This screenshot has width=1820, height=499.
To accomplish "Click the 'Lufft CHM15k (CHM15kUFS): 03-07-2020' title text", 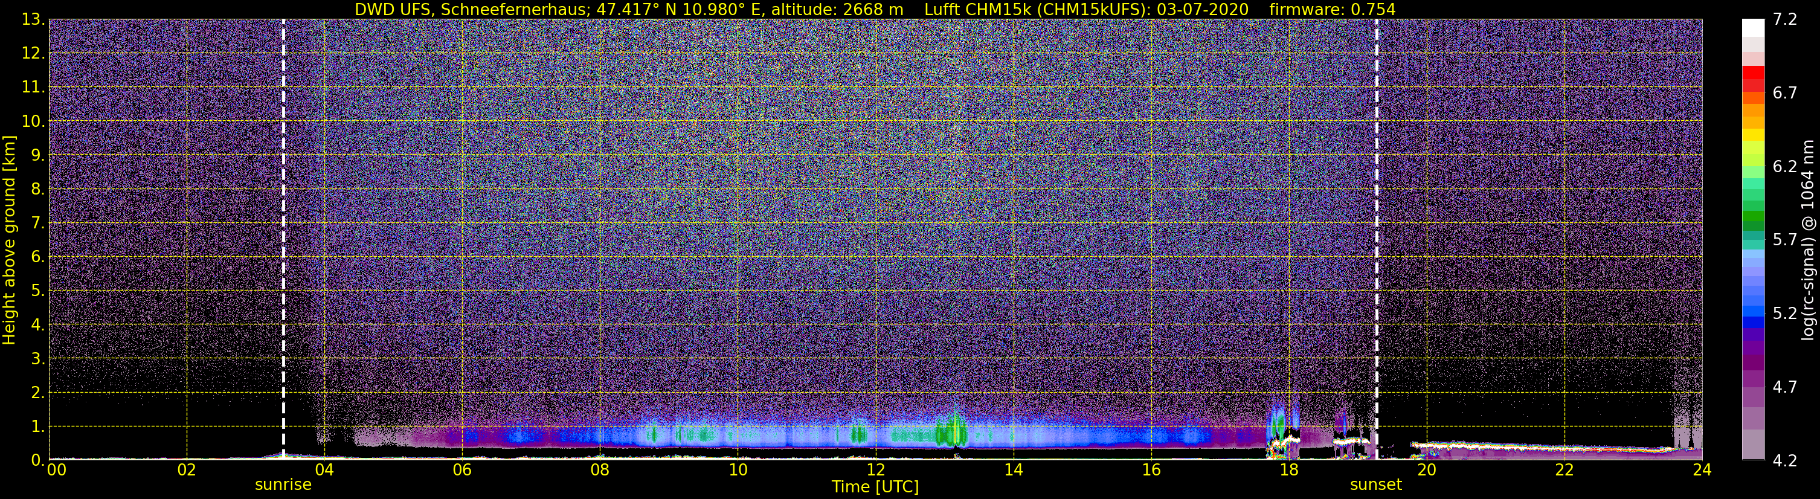I will (1086, 9).
